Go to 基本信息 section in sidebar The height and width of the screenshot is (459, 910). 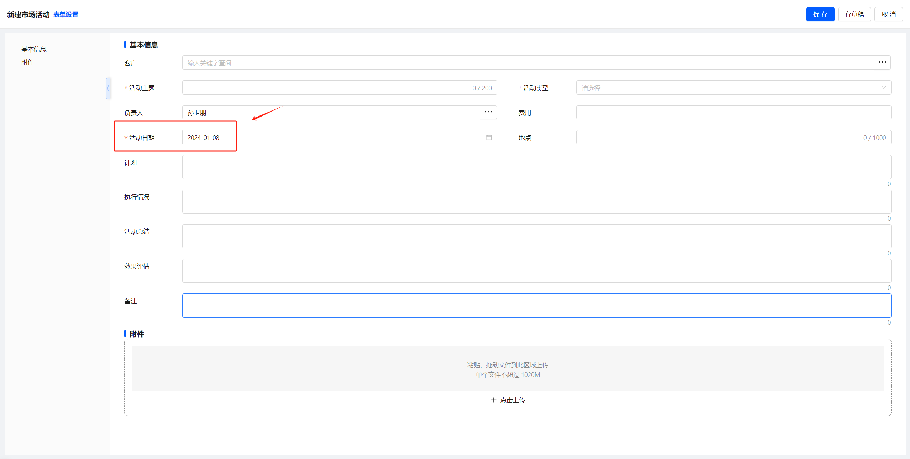coord(34,49)
